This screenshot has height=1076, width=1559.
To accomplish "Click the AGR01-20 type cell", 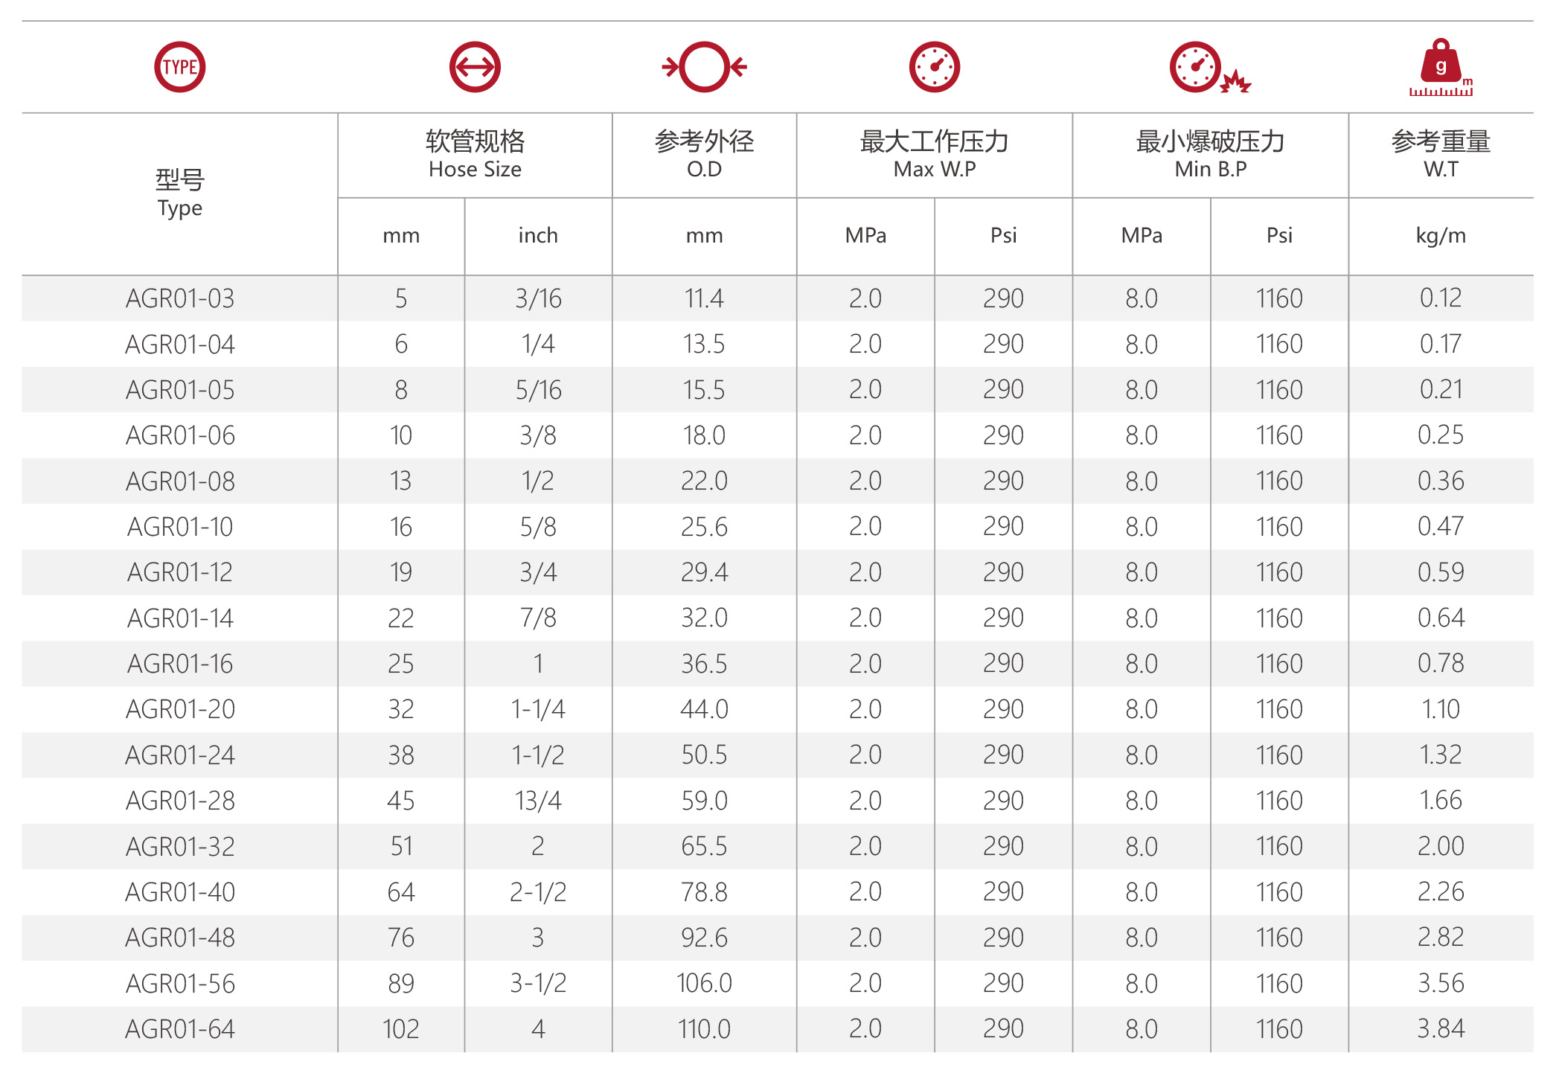I will click(x=179, y=709).
